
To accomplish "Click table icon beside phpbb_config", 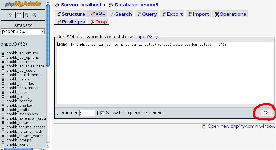I will click(x=3, y=97).
